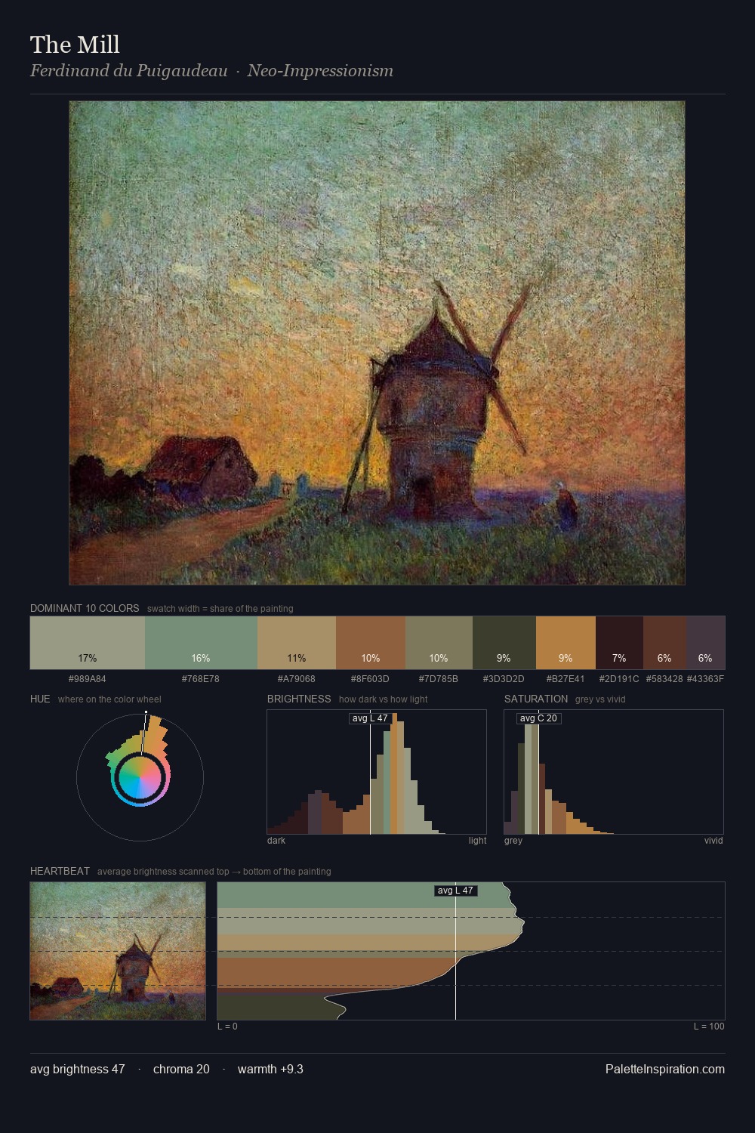Click hex code text #768E78
Image resolution: width=755 pixels, height=1133 pixels.
tap(201, 679)
